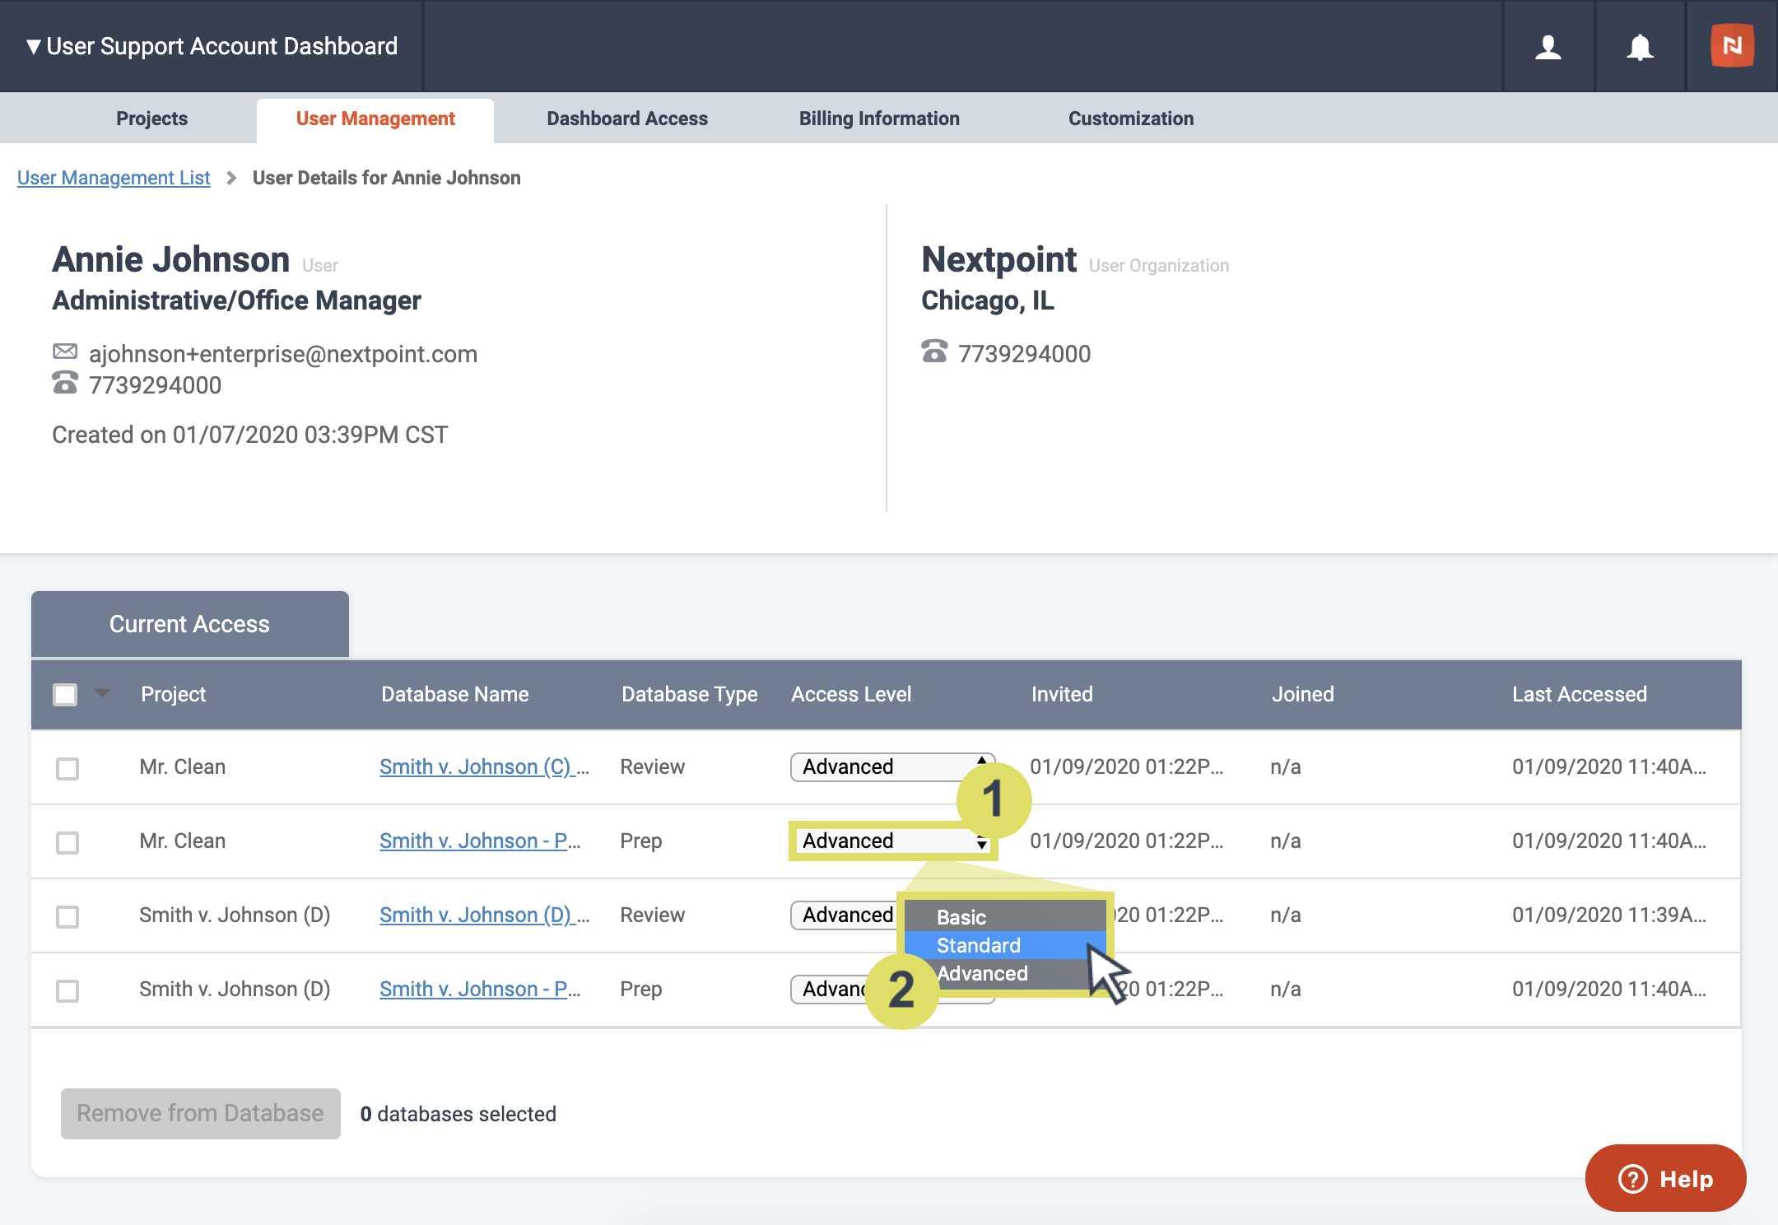Image resolution: width=1778 pixels, height=1225 pixels.
Task: Open the Access Level dropdown for the Mr. Clean Review row
Action: [x=892, y=766]
